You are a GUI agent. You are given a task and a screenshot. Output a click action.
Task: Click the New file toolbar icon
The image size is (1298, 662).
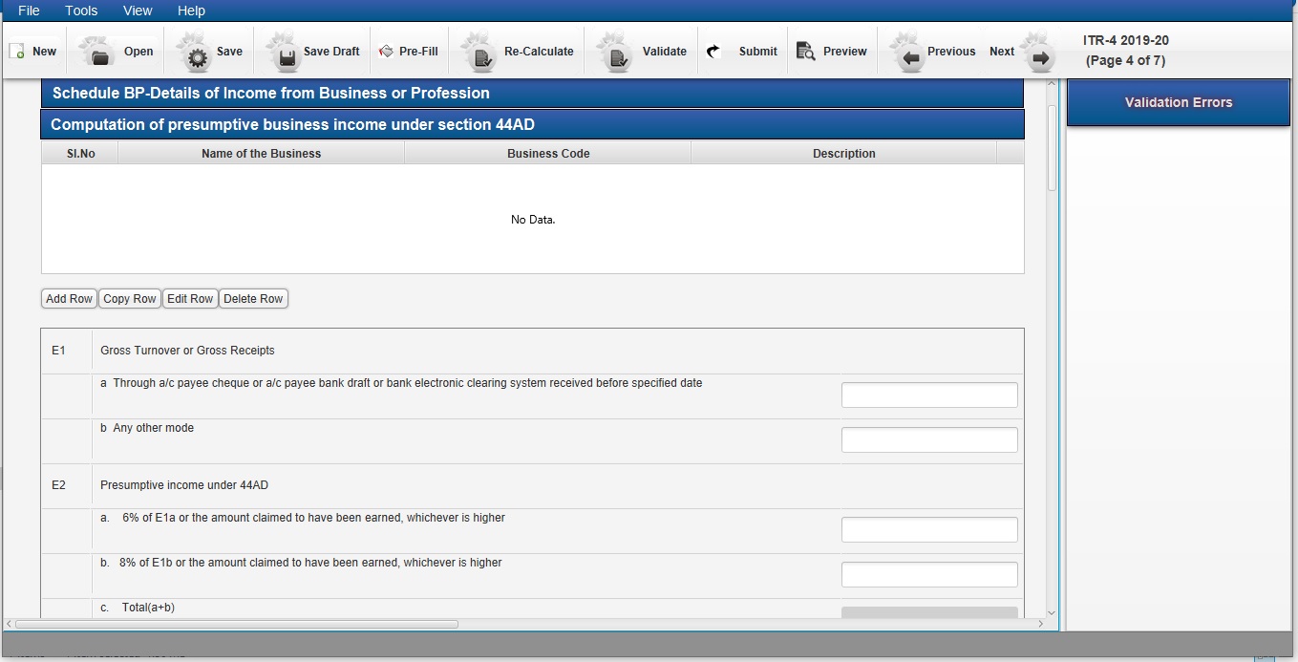[17, 52]
